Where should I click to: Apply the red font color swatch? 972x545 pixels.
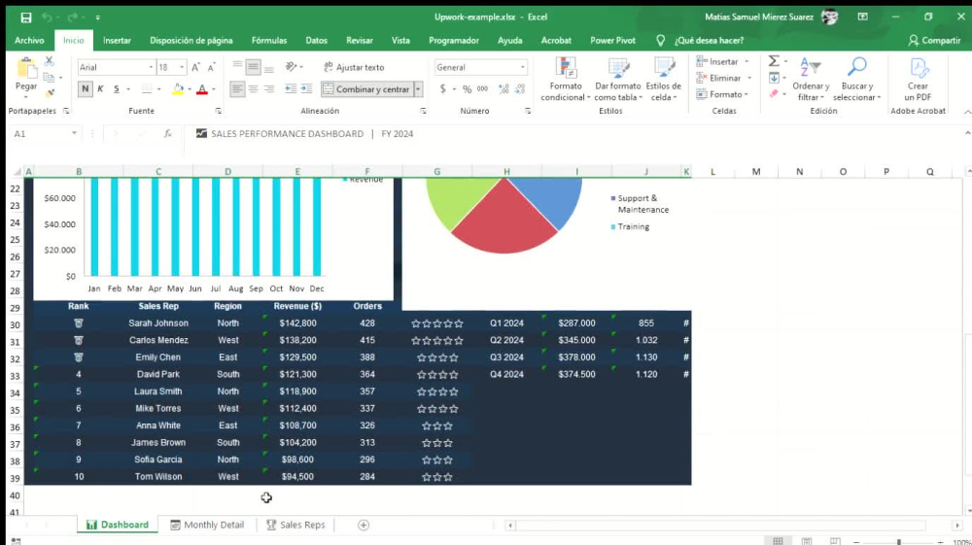click(x=202, y=89)
